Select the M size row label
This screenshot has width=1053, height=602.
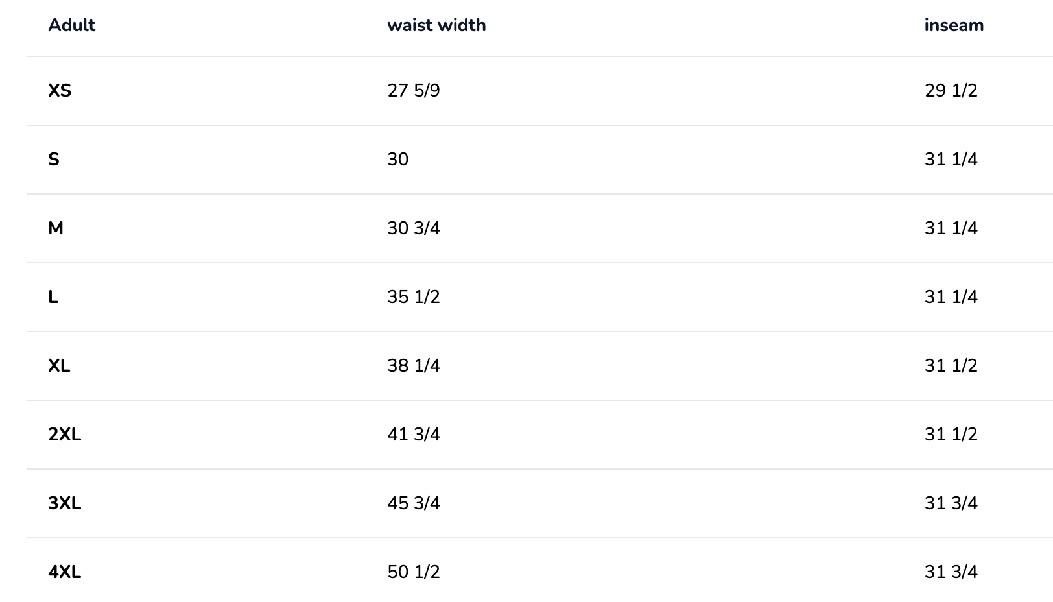tap(56, 228)
